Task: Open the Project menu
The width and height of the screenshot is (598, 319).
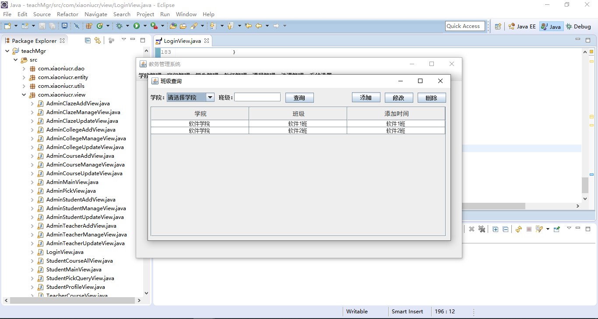Action: (x=145, y=14)
